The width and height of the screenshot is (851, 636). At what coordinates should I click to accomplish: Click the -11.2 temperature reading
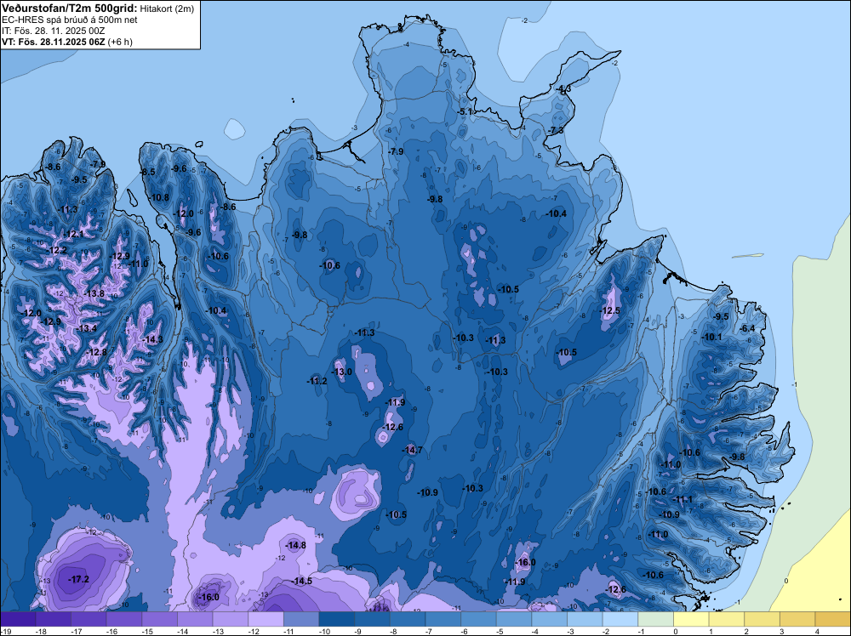click(317, 381)
